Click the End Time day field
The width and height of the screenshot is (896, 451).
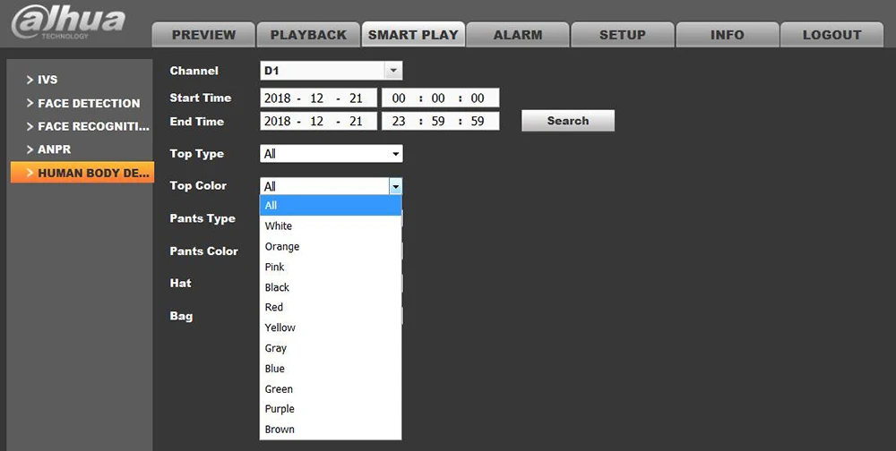(356, 121)
